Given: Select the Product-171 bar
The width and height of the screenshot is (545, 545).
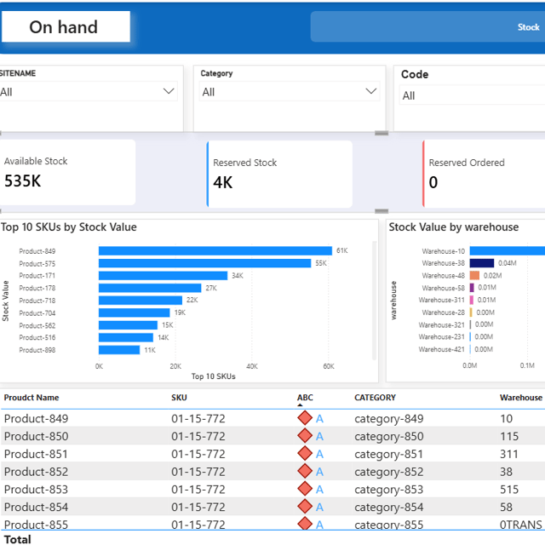Looking at the screenshot, I should [163, 276].
